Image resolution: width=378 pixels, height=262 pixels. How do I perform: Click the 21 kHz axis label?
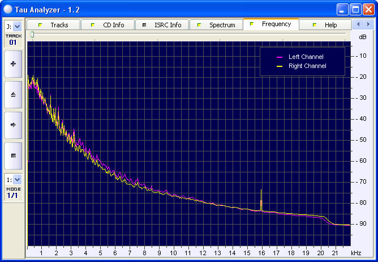tap(335, 253)
